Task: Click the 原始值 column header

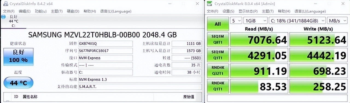Action: (x=189, y=97)
